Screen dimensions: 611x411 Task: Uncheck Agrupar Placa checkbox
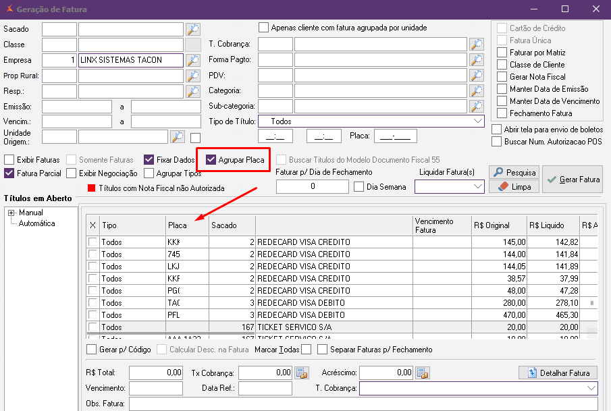[x=211, y=160]
